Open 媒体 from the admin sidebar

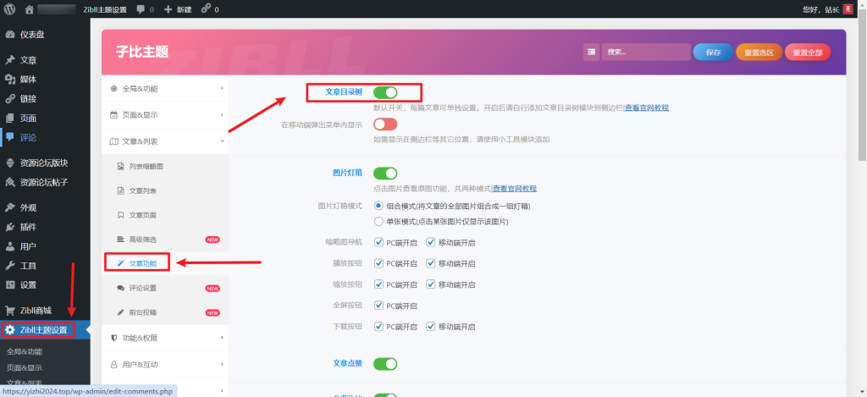(28, 80)
